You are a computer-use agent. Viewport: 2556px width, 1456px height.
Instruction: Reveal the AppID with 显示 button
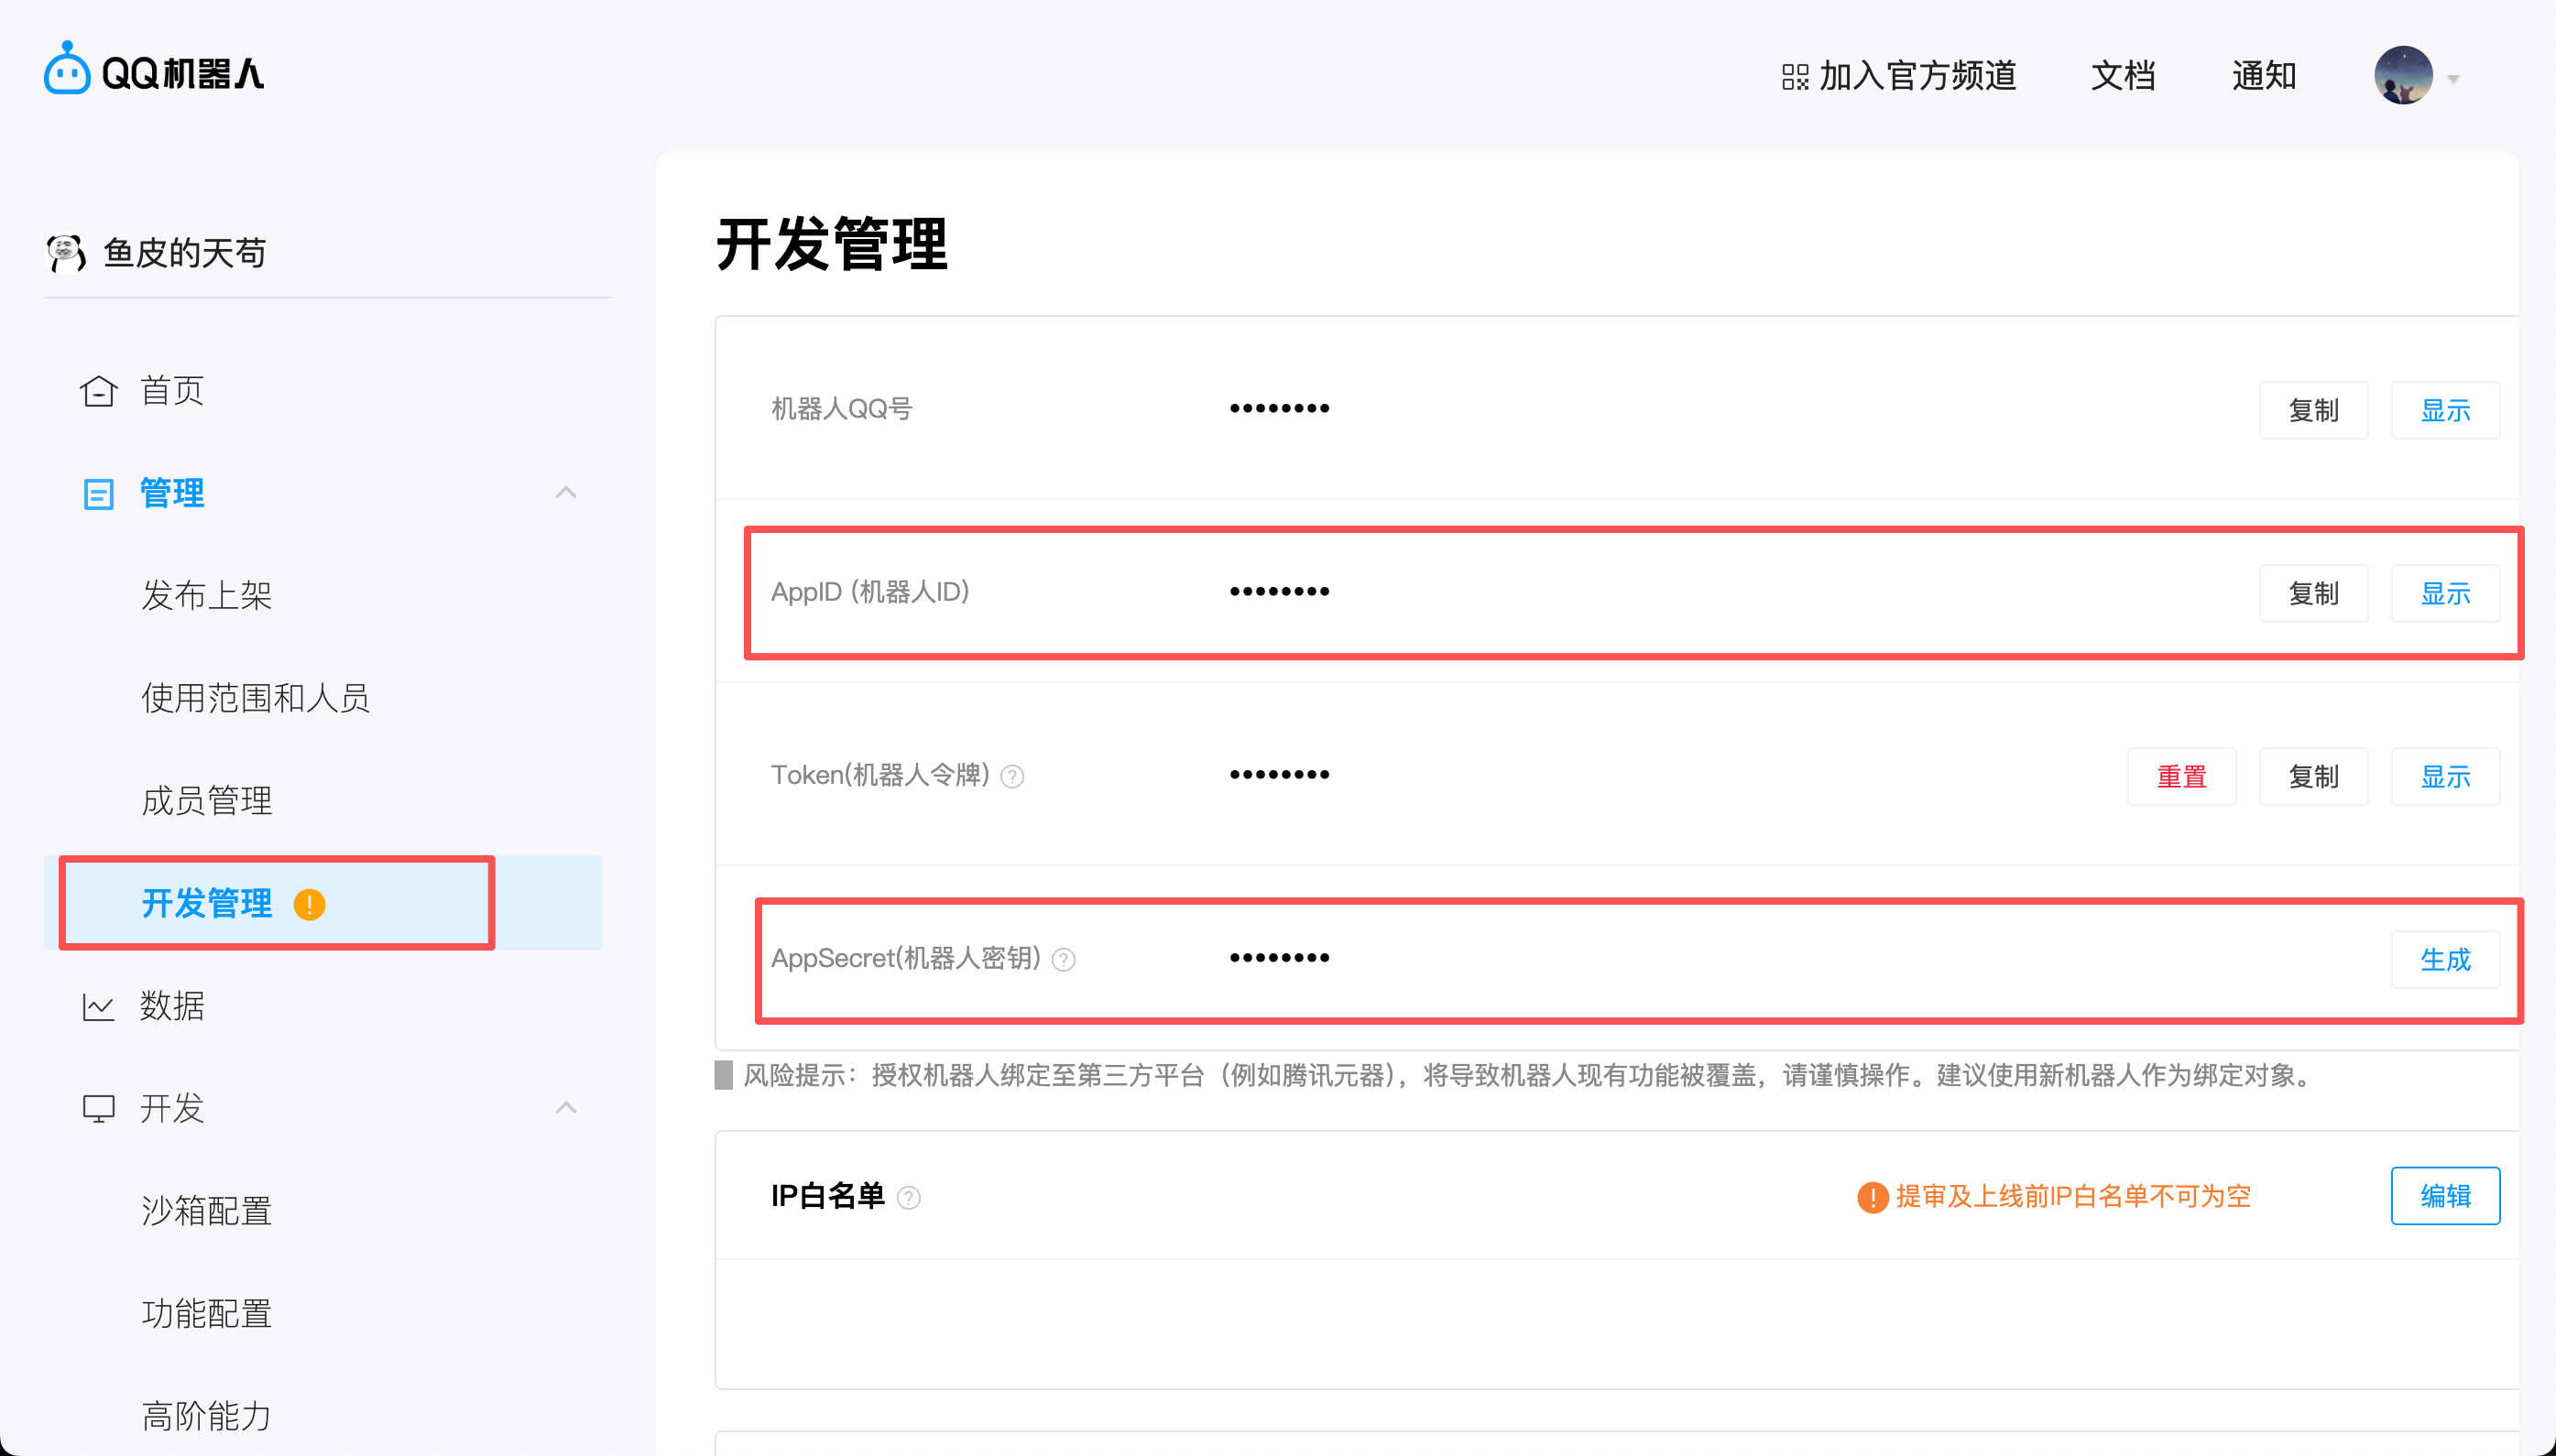coord(2444,593)
